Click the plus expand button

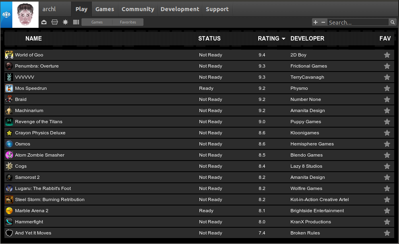pos(316,22)
